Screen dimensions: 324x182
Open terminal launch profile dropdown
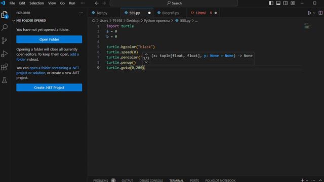coord(307,180)
